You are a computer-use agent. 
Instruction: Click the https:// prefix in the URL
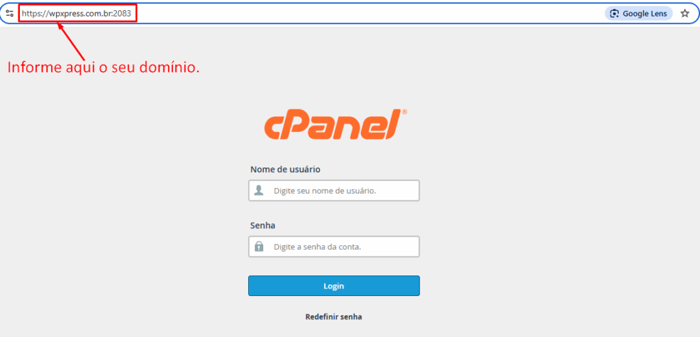coord(36,14)
